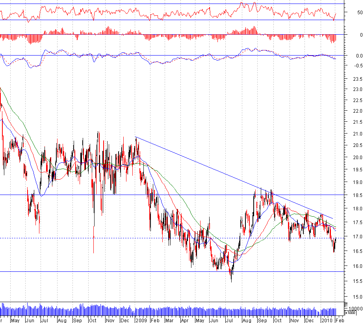
Task: Select the Feb label following 2009
Action: coord(155,321)
